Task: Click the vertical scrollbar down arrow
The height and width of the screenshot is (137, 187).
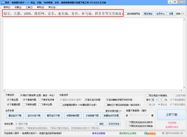Action: pos(184,87)
